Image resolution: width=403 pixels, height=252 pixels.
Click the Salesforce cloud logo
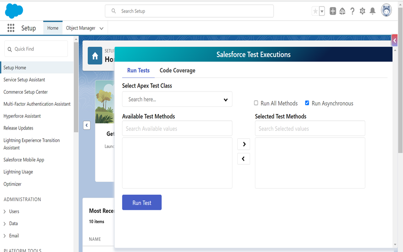point(14,11)
